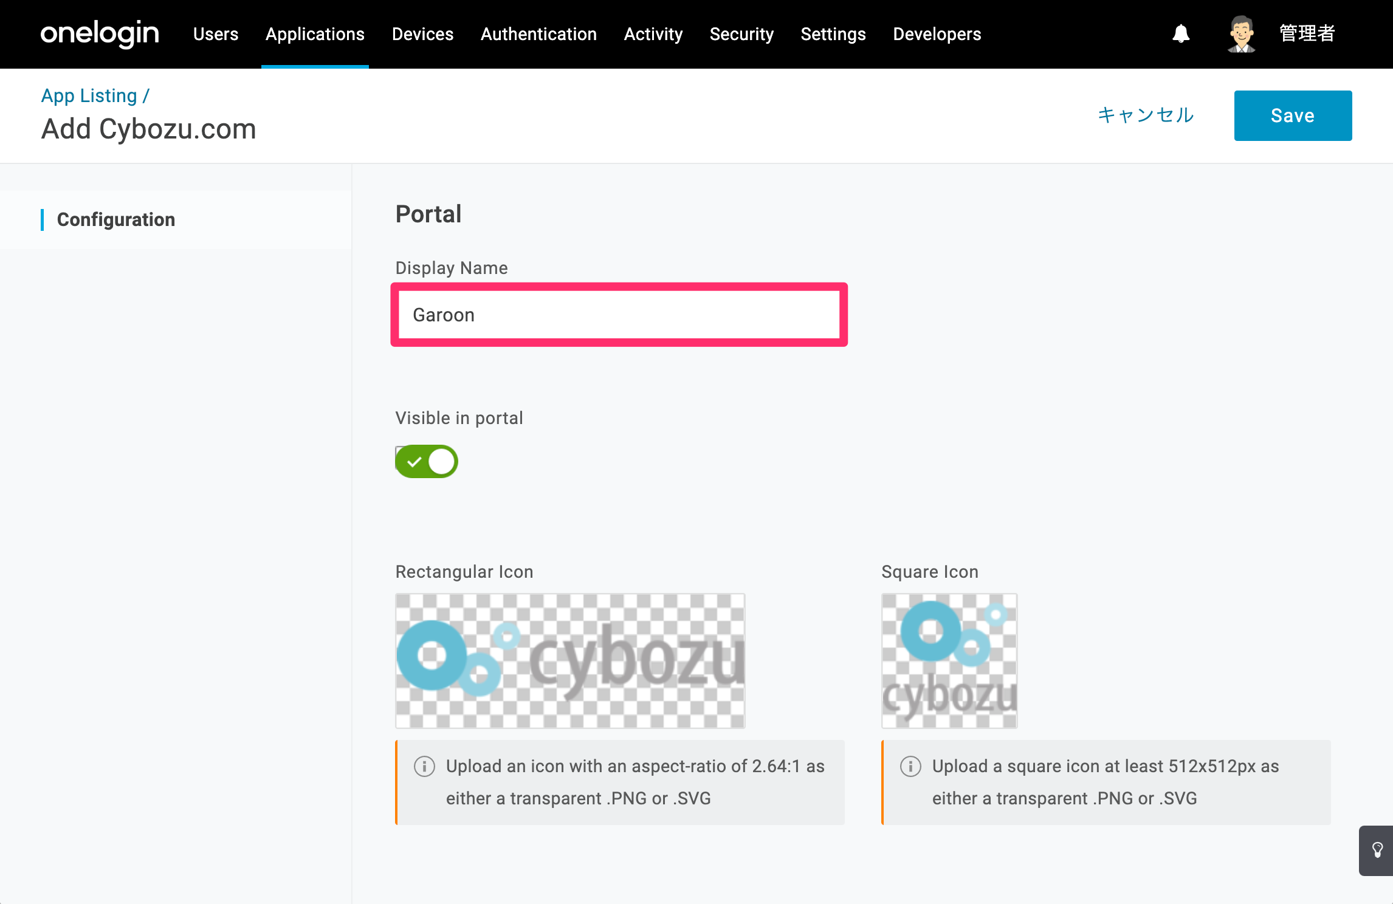Click the Save button

tap(1293, 115)
